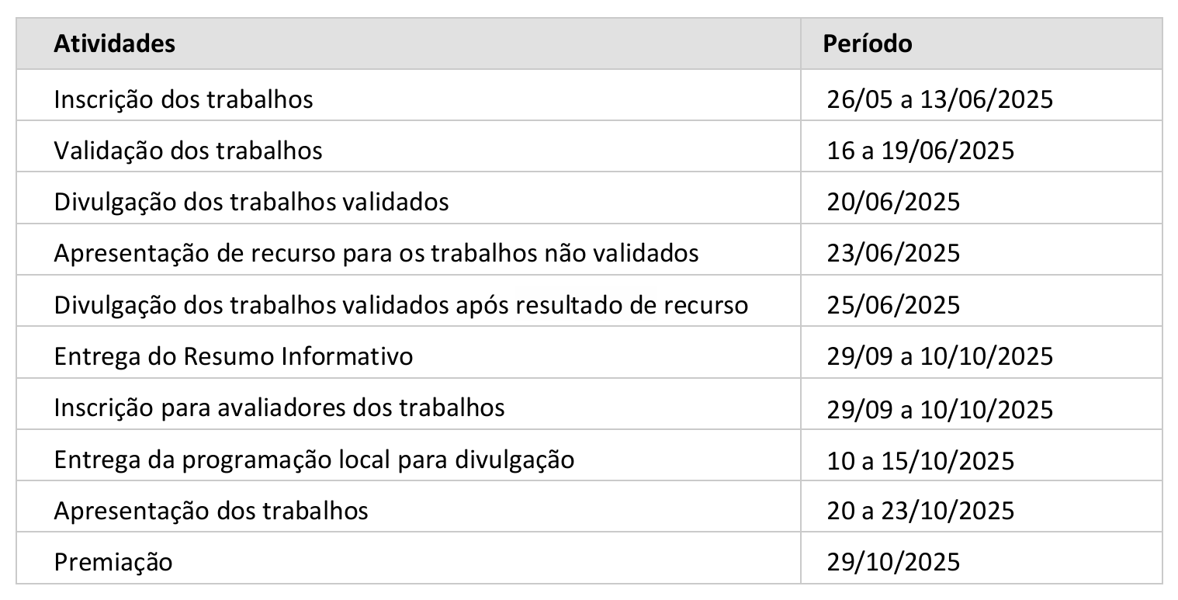Image resolution: width=1178 pixels, height=600 pixels.
Task: Select the period 16 a 19/06/2025
Action: (x=920, y=151)
